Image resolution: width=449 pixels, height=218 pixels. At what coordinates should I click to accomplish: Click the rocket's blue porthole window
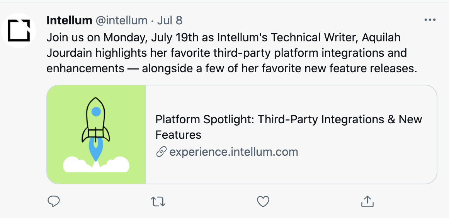point(96,112)
